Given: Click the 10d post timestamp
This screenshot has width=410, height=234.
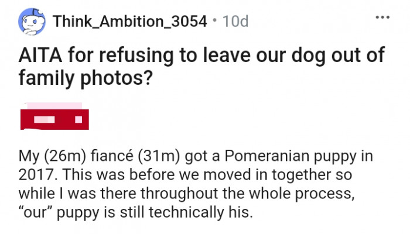Looking at the screenshot, I should coord(235,22).
